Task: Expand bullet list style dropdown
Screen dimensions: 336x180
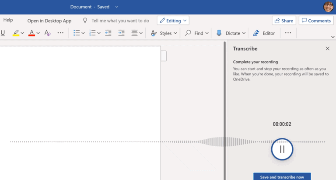Action: 83,33
